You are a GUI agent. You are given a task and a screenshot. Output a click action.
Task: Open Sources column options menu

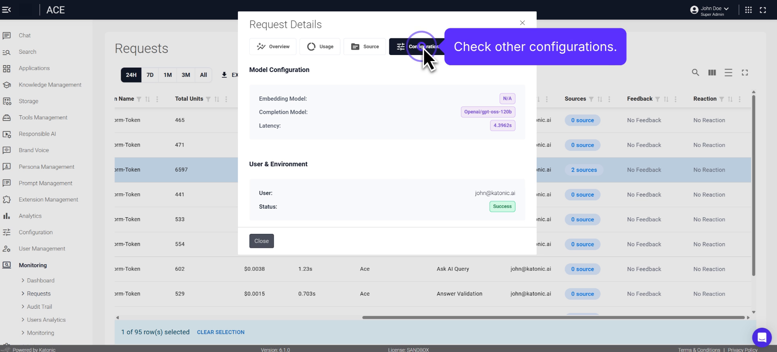(x=609, y=99)
